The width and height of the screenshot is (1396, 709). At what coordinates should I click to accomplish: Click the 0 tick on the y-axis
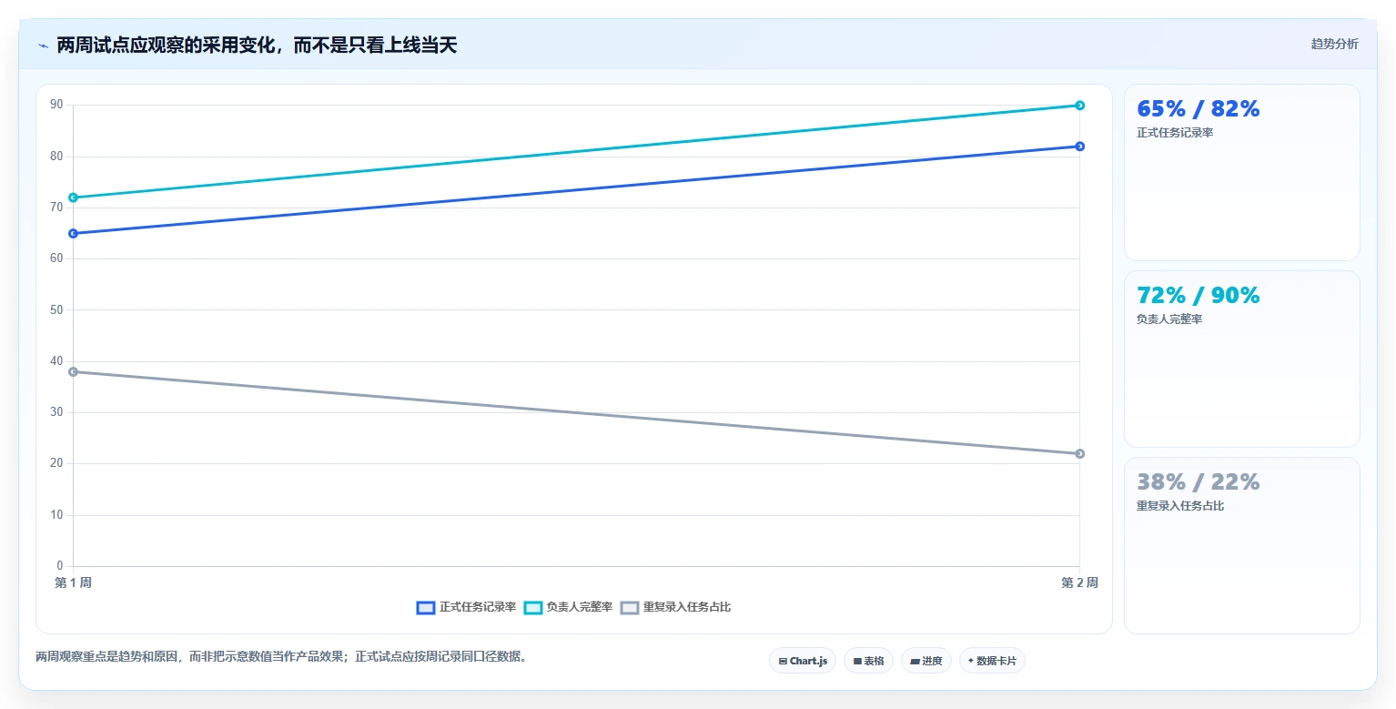[60, 566]
